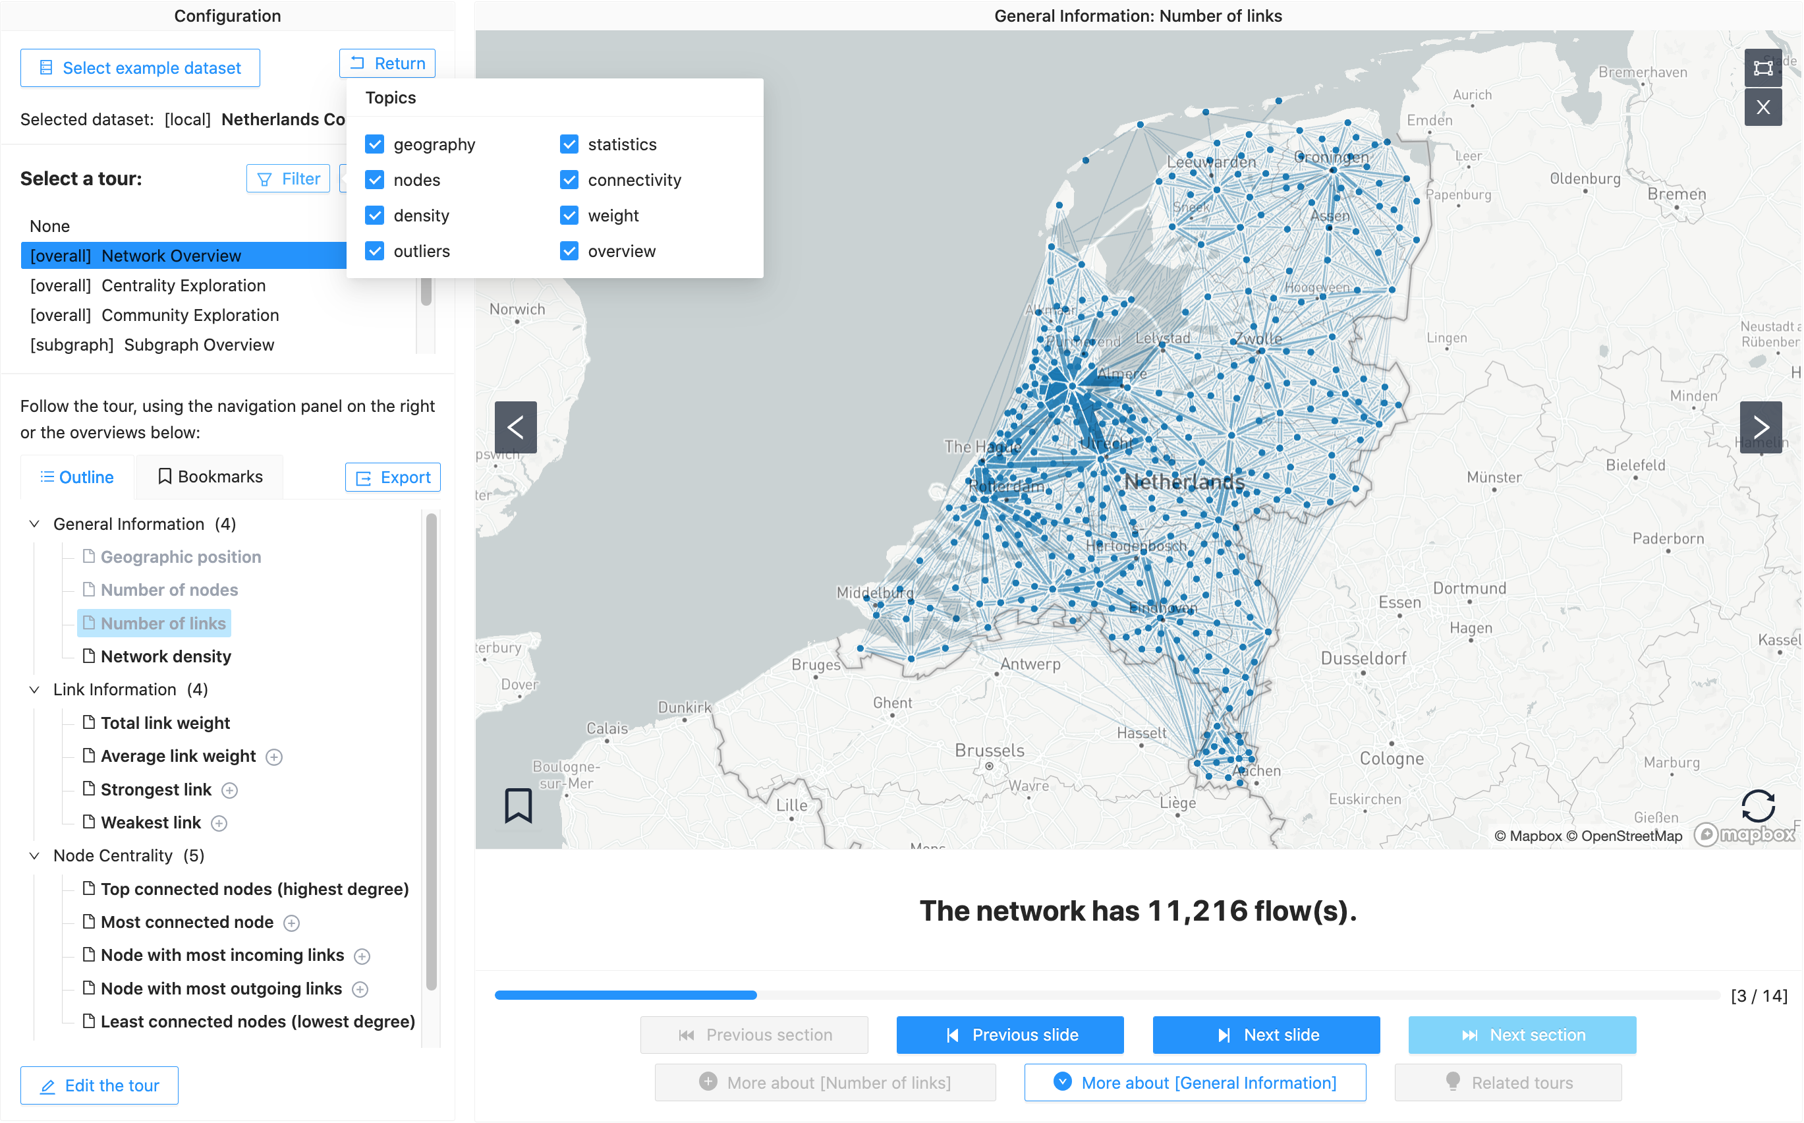
Task: Switch to the Bookmarks tab
Action: [x=210, y=477]
